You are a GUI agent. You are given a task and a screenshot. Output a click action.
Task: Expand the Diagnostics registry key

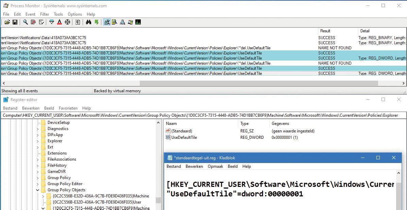38,129
